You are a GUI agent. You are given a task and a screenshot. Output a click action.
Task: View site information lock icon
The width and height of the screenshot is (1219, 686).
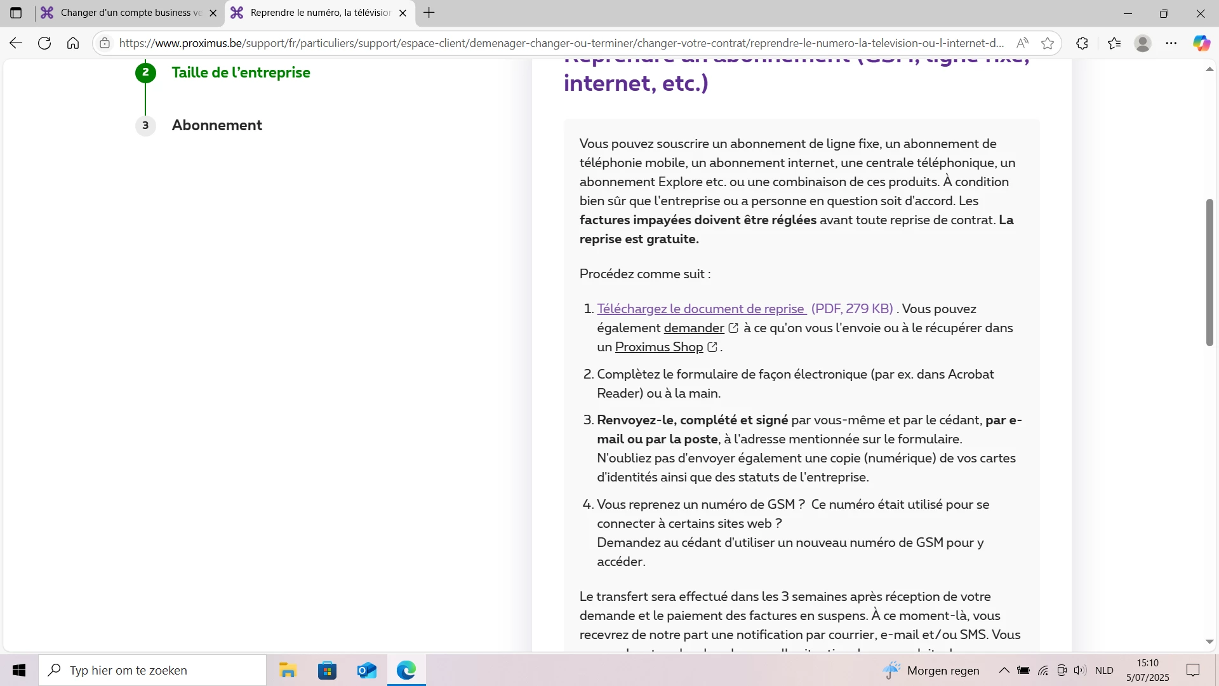105,43
